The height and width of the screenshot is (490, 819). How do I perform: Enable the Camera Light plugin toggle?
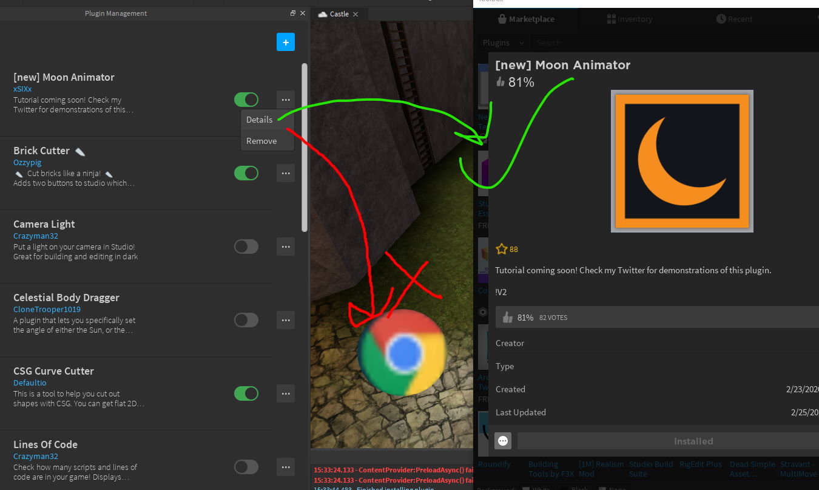[x=246, y=247]
